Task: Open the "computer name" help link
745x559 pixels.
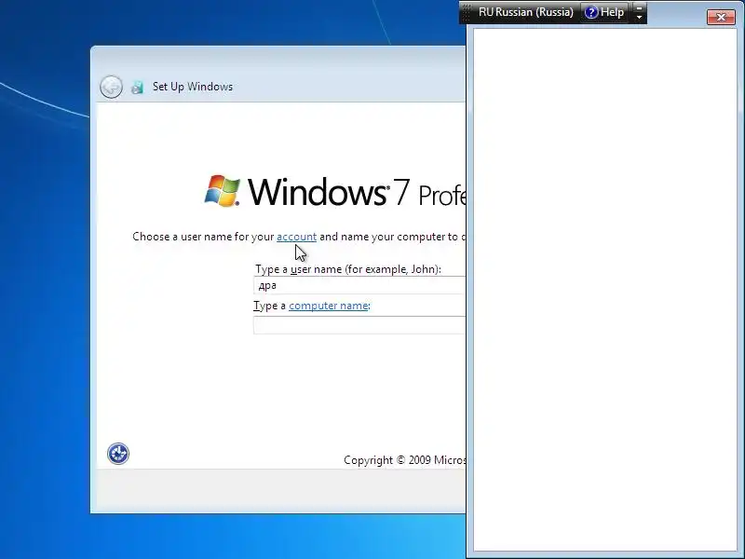Action: (329, 306)
